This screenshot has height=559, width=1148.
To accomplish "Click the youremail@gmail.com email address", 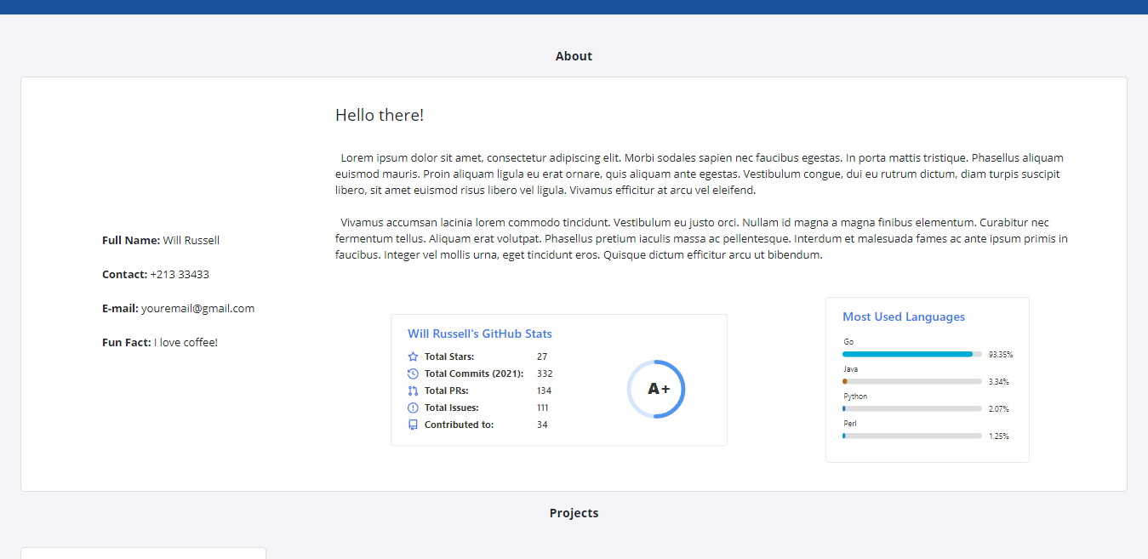I will tap(199, 308).
